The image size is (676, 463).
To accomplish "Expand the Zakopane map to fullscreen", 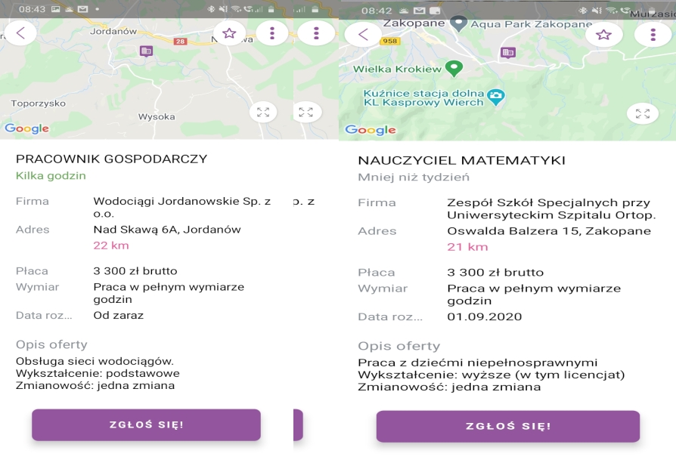I will pyautogui.click(x=643, y=114).
